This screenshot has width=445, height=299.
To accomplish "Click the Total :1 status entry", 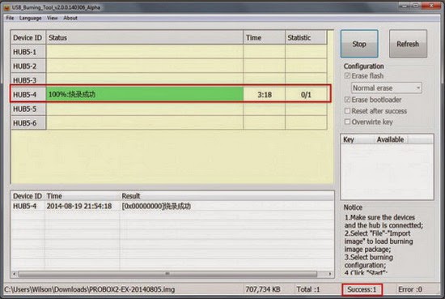I will coord(308,289).
